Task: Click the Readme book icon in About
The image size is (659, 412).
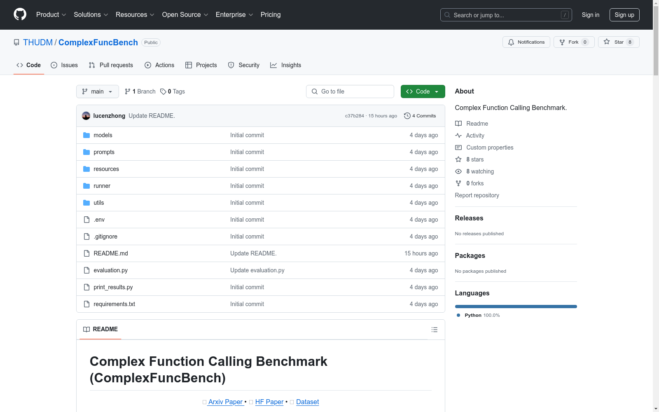Action: tap(458, 124)
